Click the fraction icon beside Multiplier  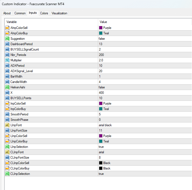point(7,60)
